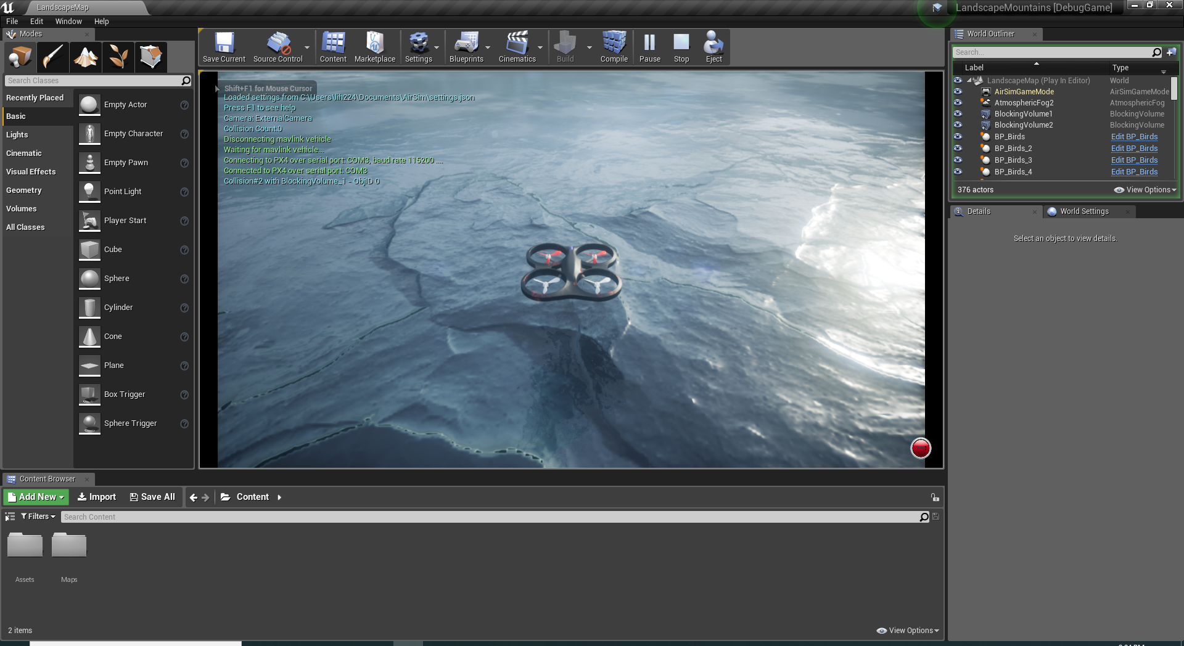Open the Content Browser Filters dropdown
Screen dimensions: 1184x646
pos(38,517)
